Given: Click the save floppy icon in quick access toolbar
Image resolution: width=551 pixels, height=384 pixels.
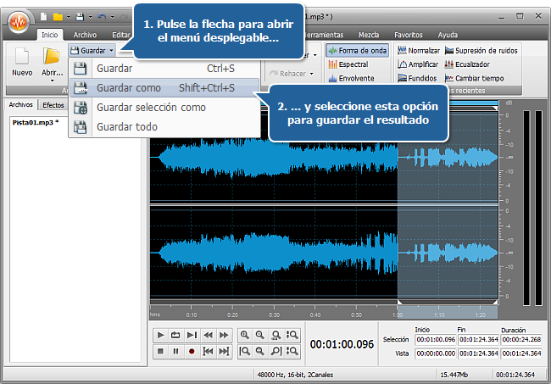Looking at the screenshot, I should [81, 16].
